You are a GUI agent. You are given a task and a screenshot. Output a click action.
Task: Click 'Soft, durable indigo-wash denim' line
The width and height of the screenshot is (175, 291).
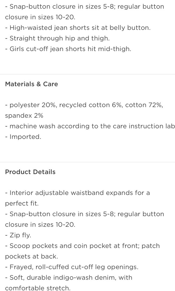click(69, 278)
